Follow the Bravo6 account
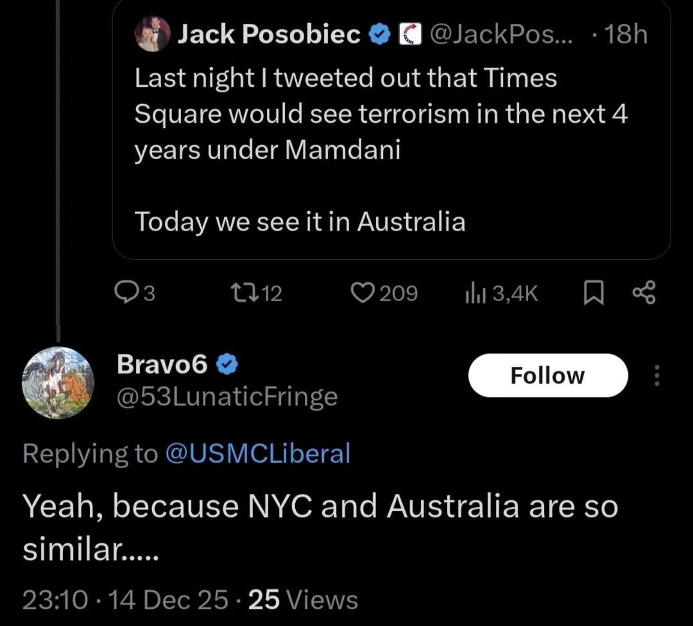 pos(548,375)
